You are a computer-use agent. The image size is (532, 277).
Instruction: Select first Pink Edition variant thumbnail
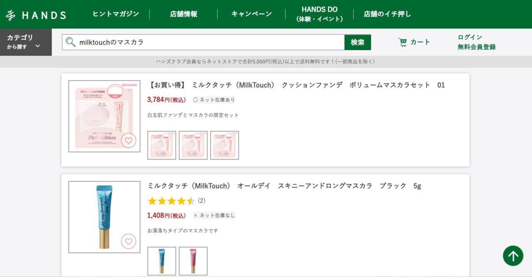162,145
